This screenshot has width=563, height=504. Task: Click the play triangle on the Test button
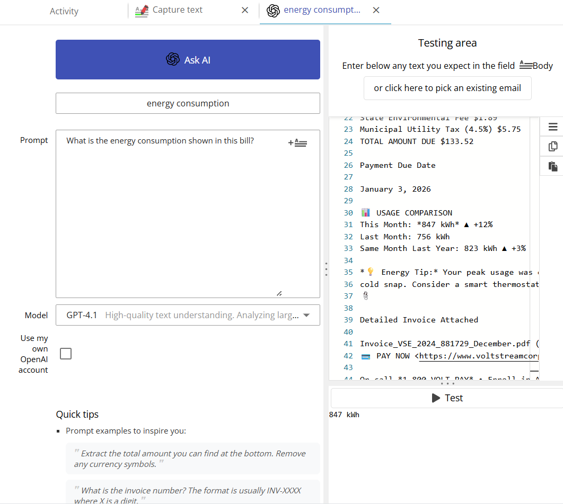pos(436,398)
